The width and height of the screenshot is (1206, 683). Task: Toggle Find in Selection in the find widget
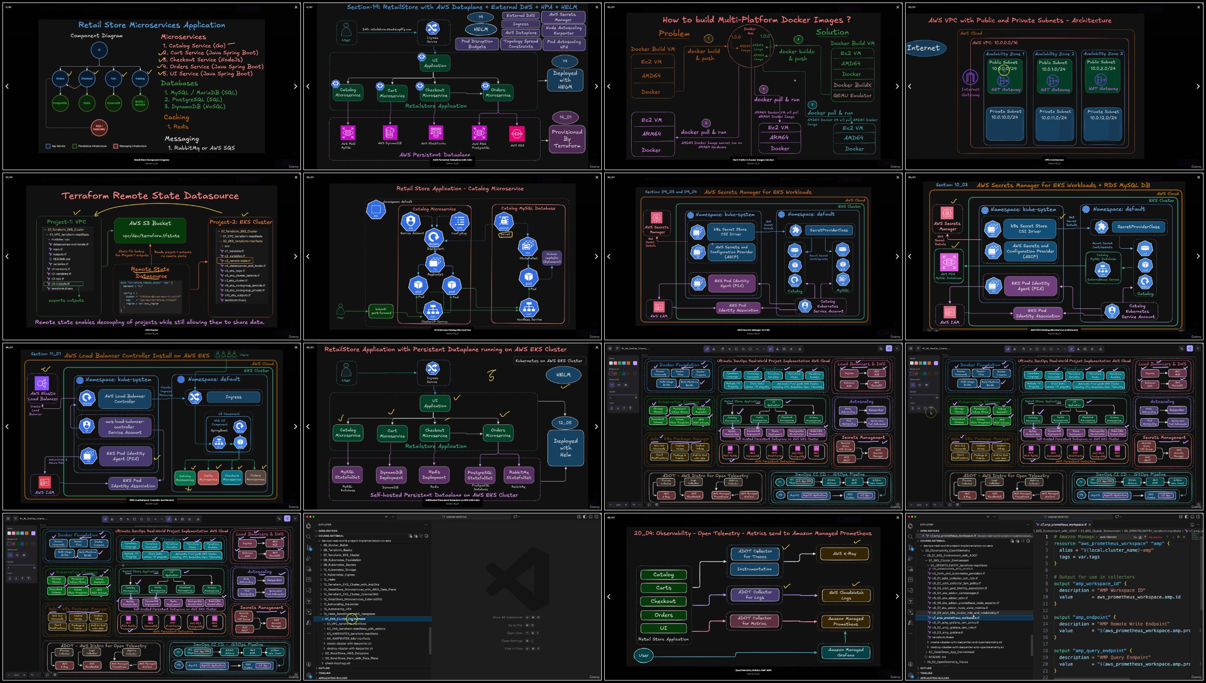1179,537
